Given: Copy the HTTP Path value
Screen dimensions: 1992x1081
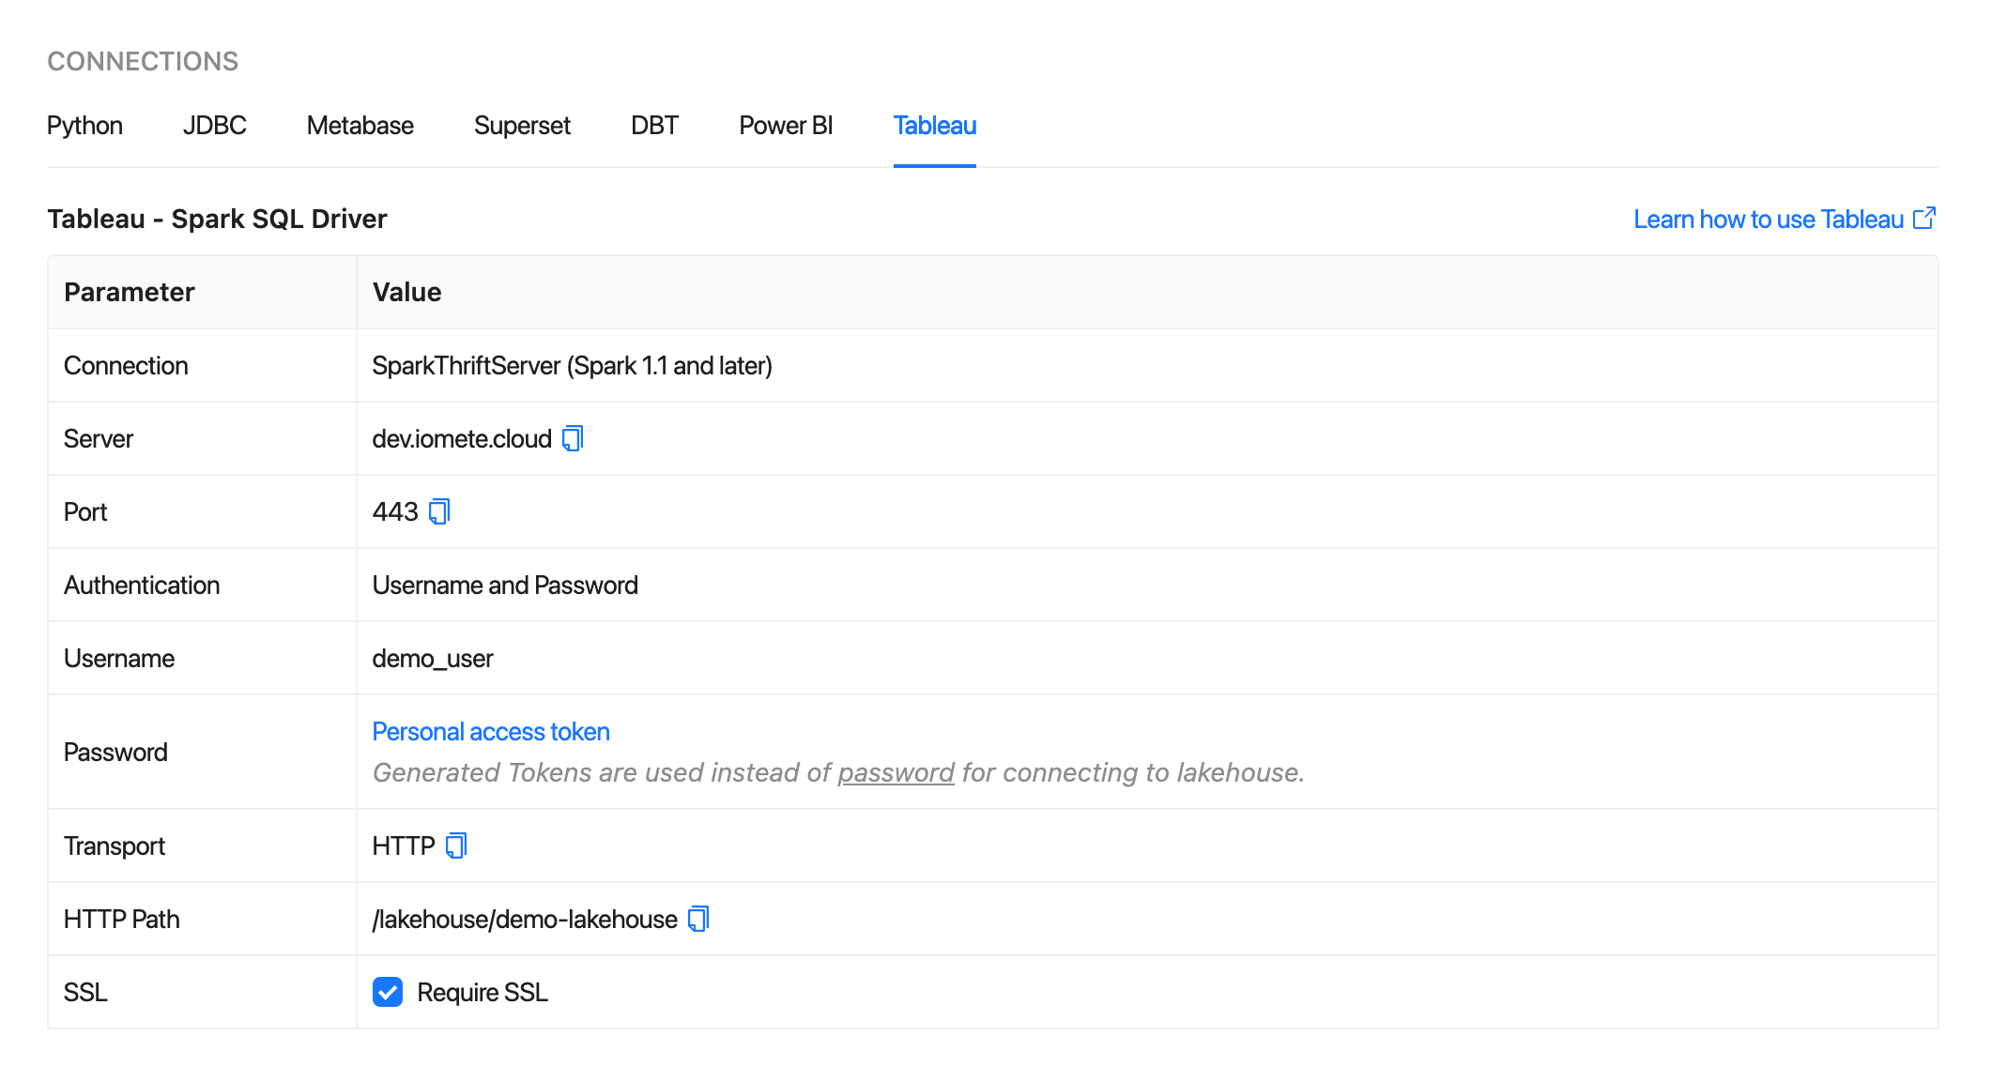Looking at the screenshot, I should [x=698, y=919].
